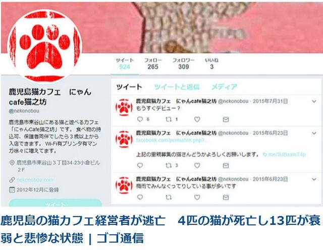Image resolution: width=323 pixels, height=250 pixels.
Task: Retweet the もうすぐデビュー tweet
Action: coord(169,119)
